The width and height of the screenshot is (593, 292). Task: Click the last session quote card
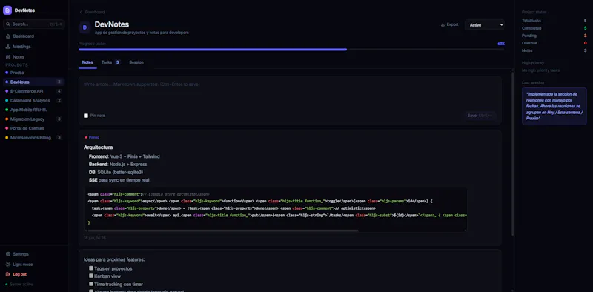(554, 106)
